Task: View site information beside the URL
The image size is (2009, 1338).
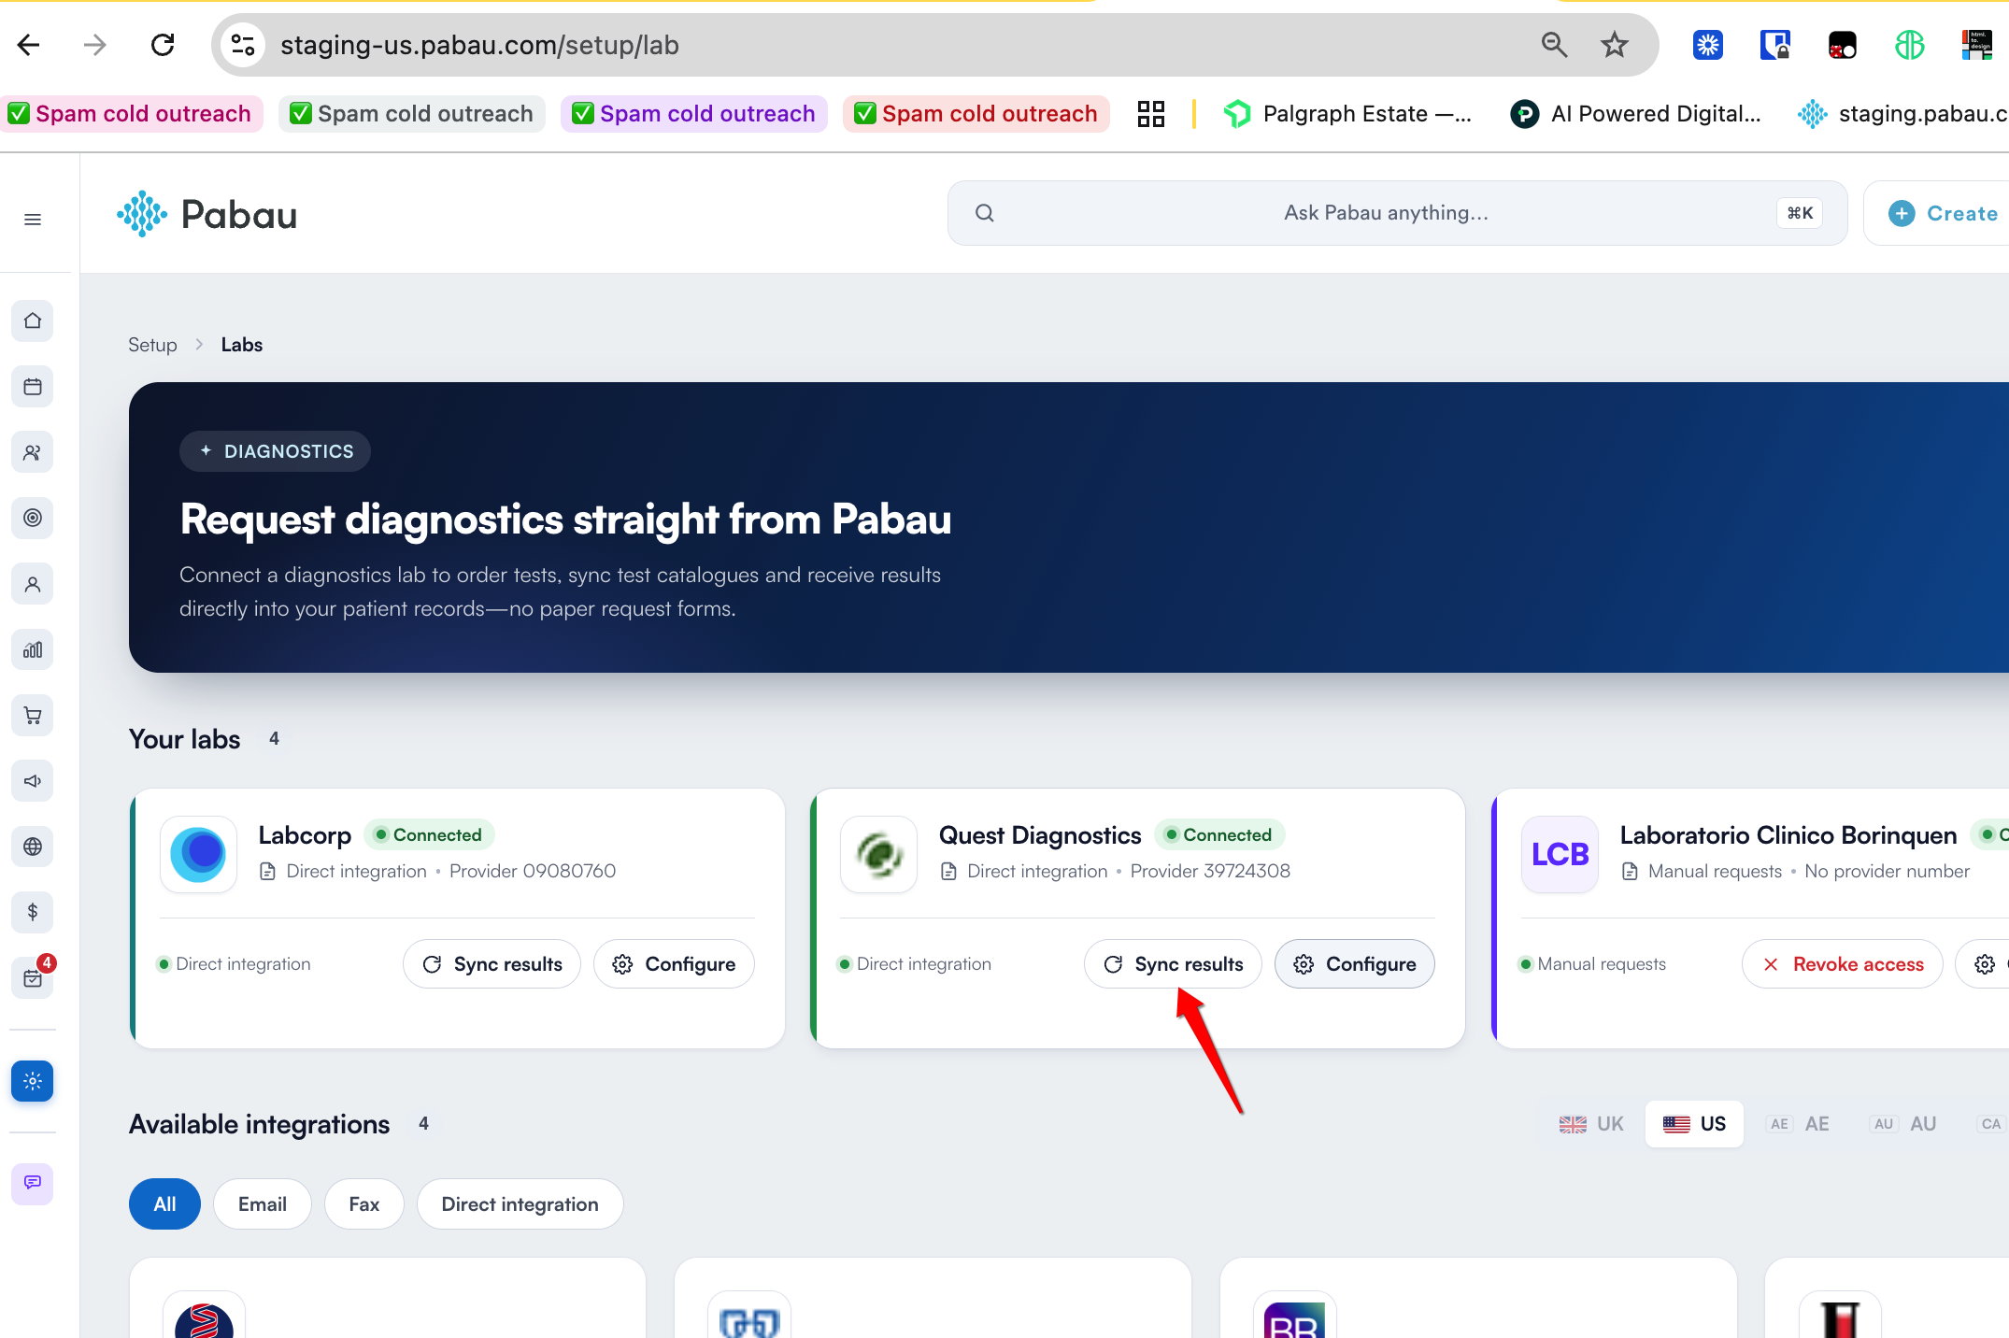Action: coord(243,45)
